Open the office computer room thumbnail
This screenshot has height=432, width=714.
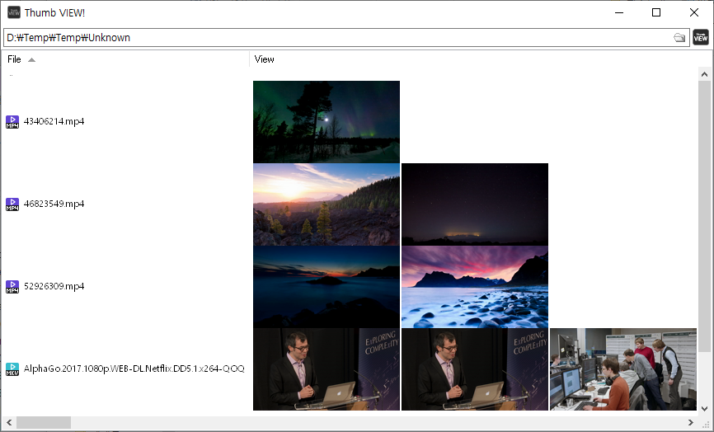tap(623, 369)
